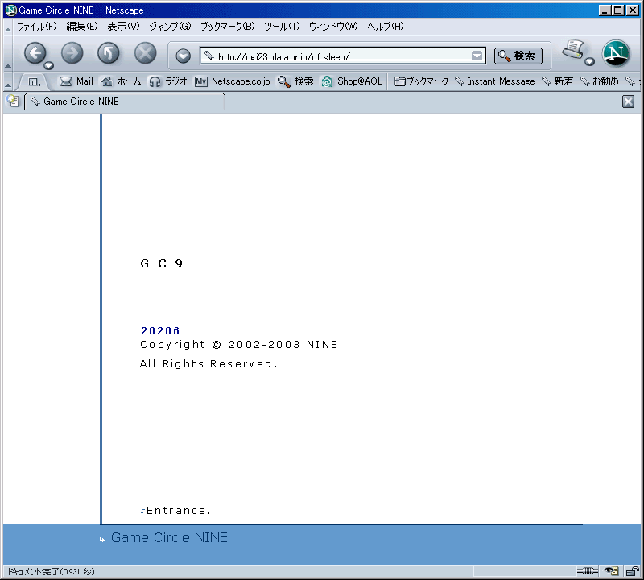Open the Back button history dropdown arrow
This screenshot has width=644, height=580.
pyautogui.click(x=49, y=65)
